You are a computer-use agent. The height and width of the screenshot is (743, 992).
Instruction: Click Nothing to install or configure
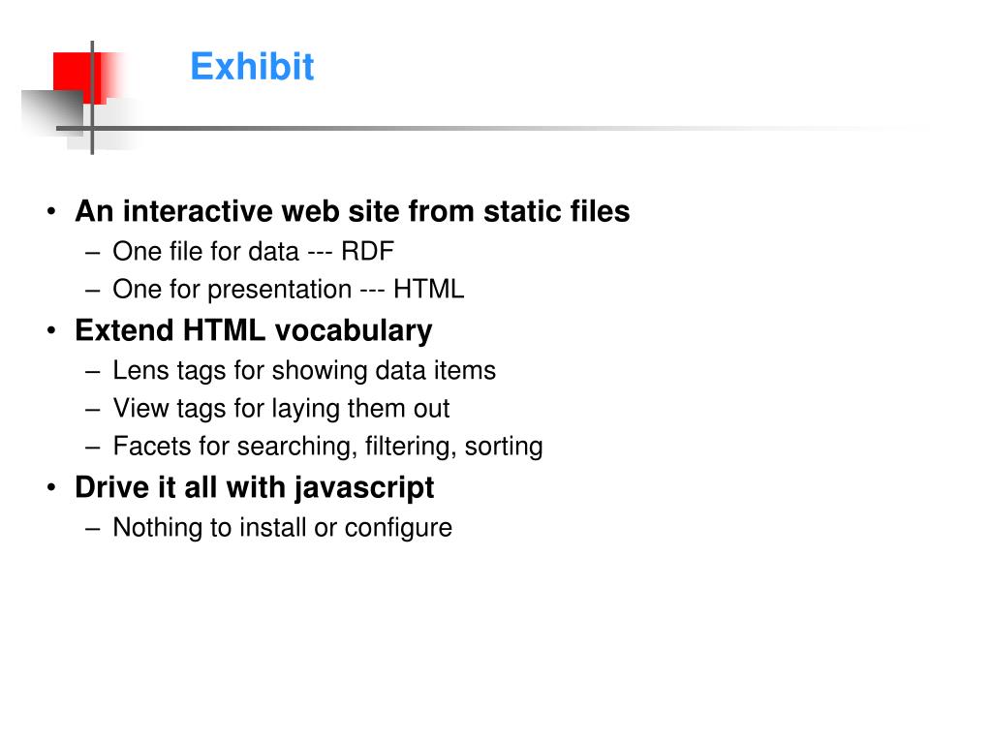point(282,528)
